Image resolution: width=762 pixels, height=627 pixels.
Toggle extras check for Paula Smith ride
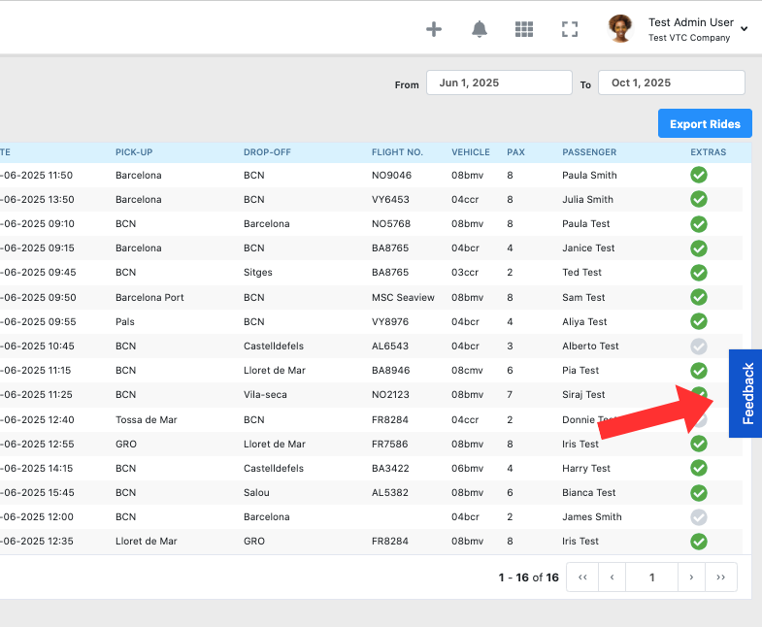tap(698, 176)
